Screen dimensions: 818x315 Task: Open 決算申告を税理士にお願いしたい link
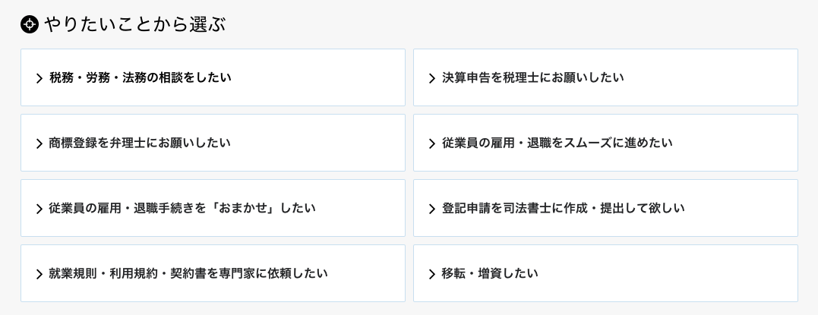532,77
